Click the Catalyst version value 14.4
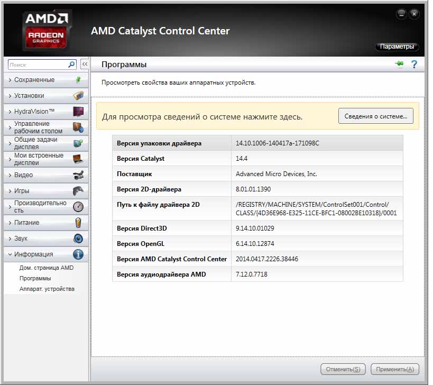This screenshot has height=385, width=433. tap(242, 159)
